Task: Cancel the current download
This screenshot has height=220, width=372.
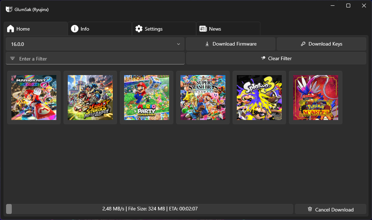Action: coord(331,209)
